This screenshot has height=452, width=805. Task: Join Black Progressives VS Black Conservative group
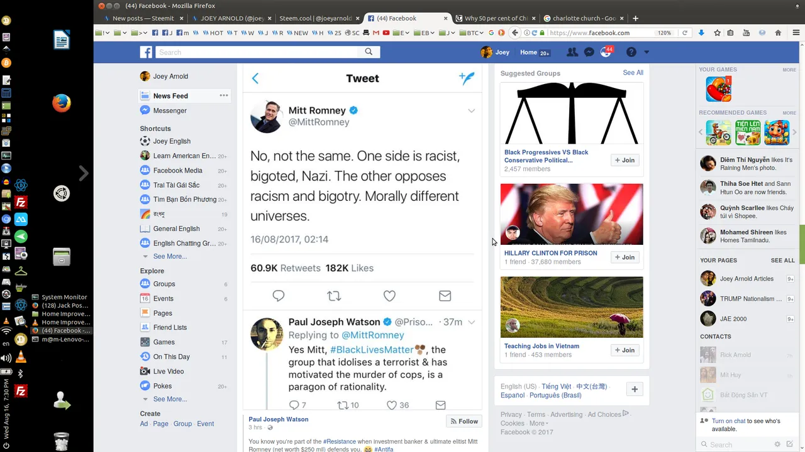click(625, 160)
